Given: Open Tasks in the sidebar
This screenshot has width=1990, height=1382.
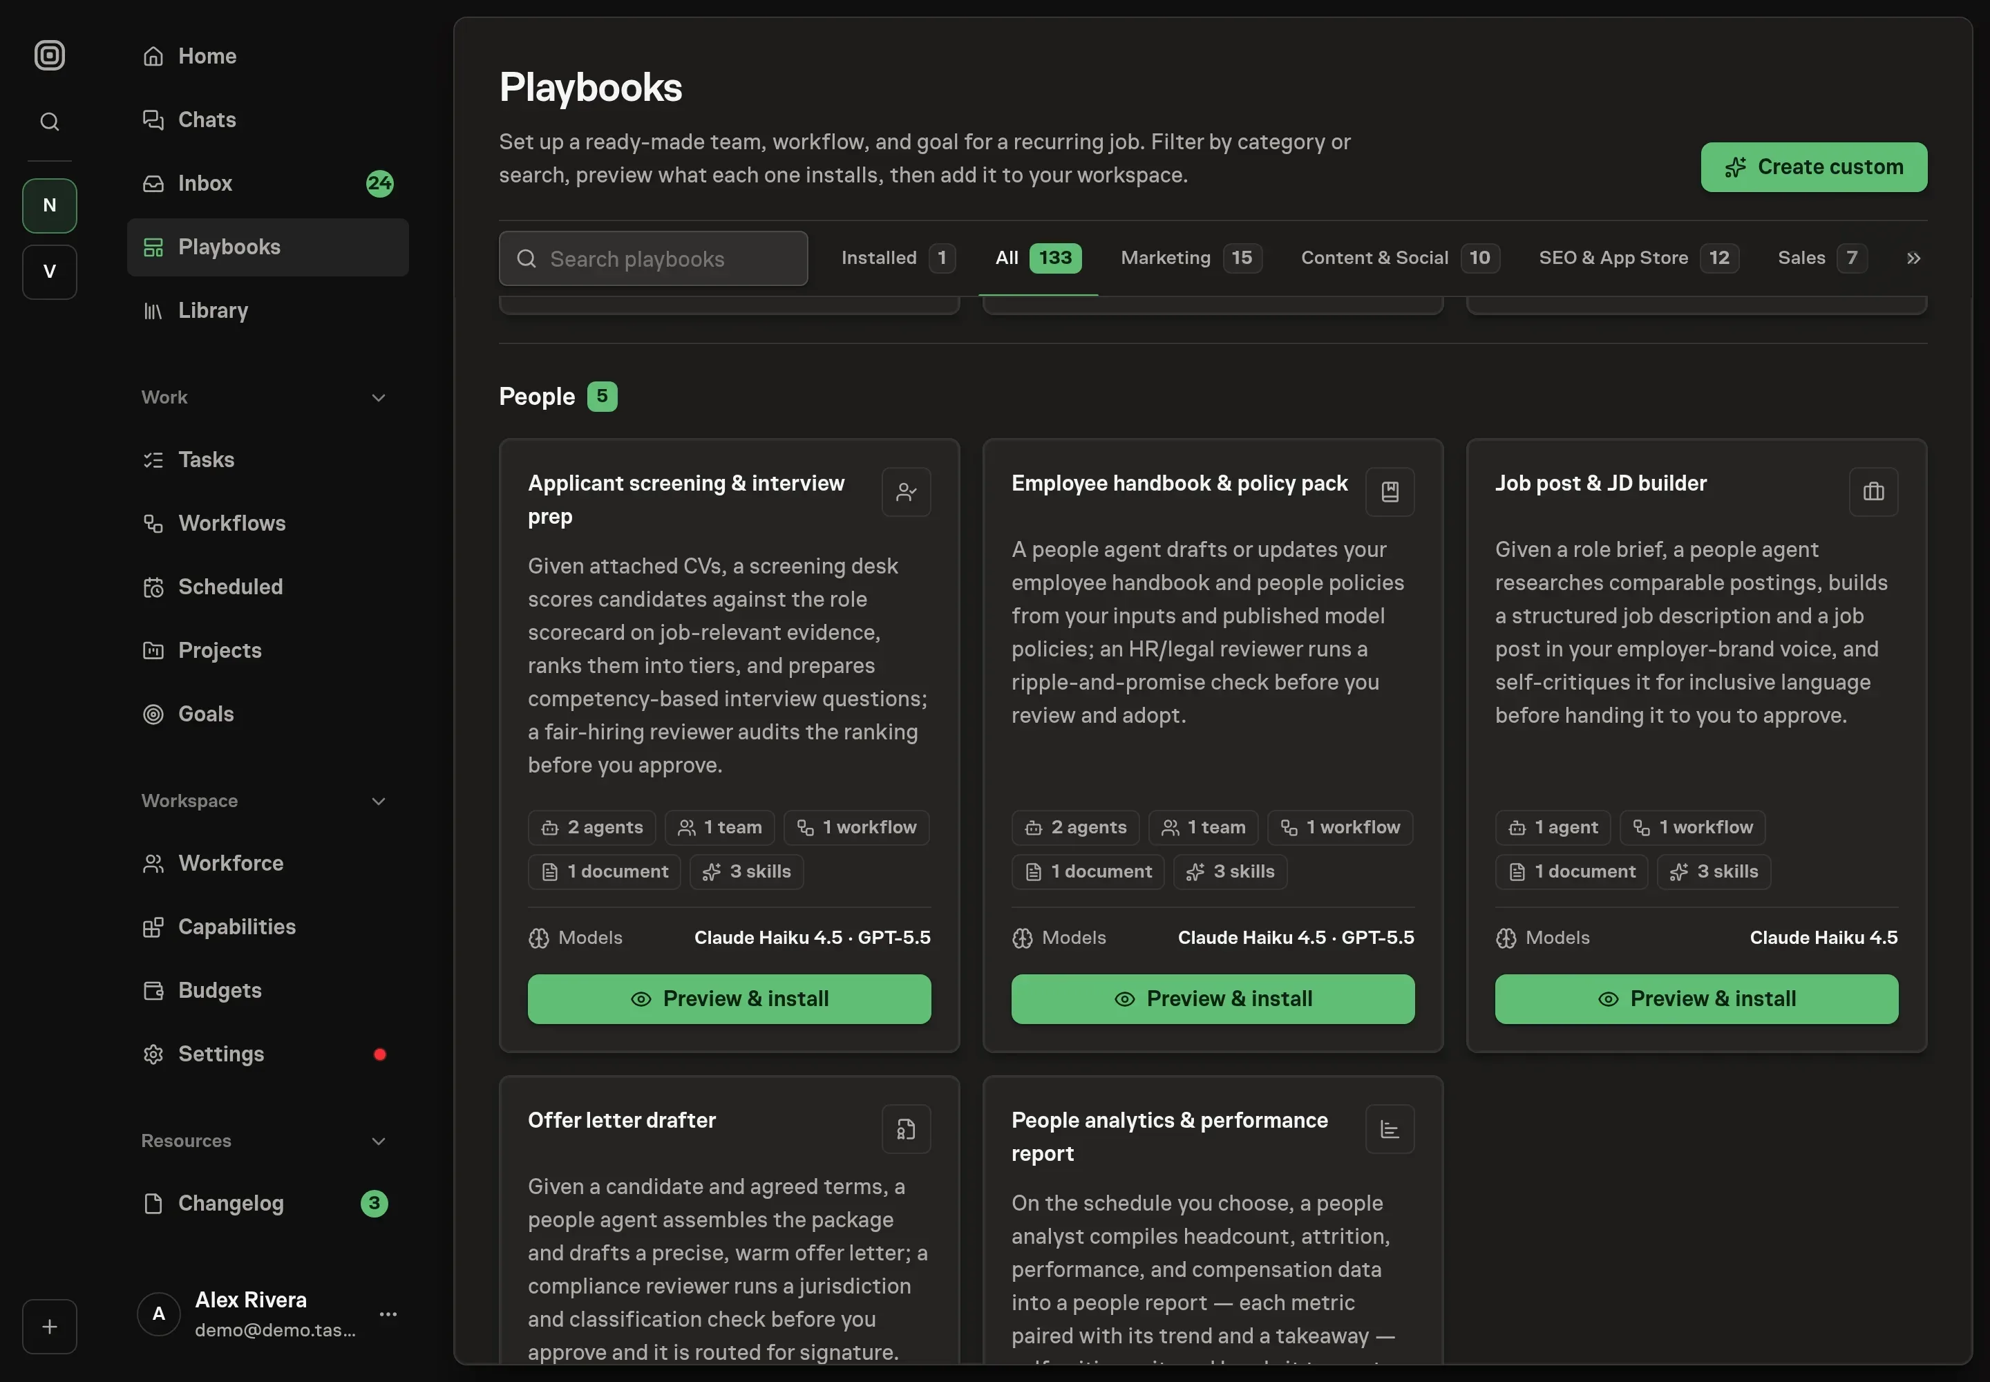Looking at the screenshot, I should click(267, 460).
